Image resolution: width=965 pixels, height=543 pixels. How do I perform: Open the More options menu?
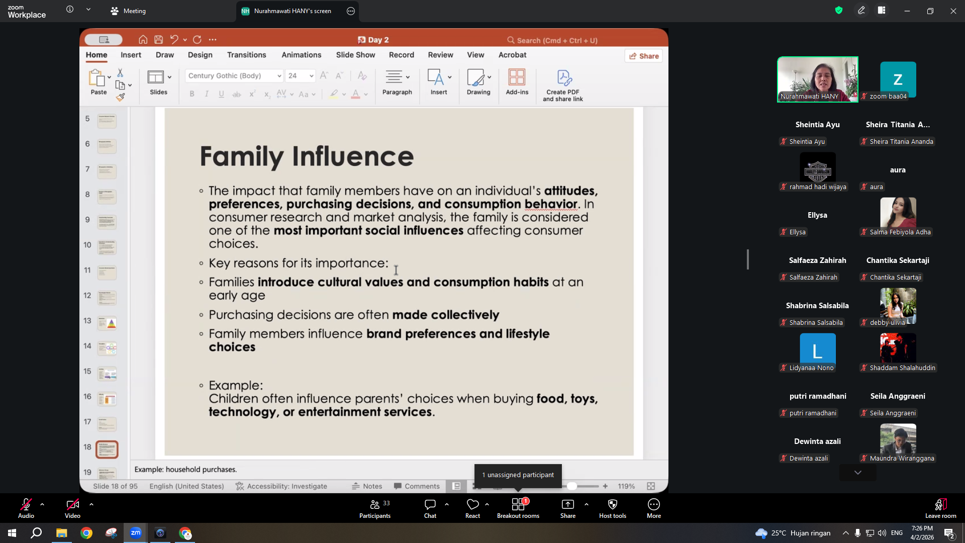(x=653, y=508)
